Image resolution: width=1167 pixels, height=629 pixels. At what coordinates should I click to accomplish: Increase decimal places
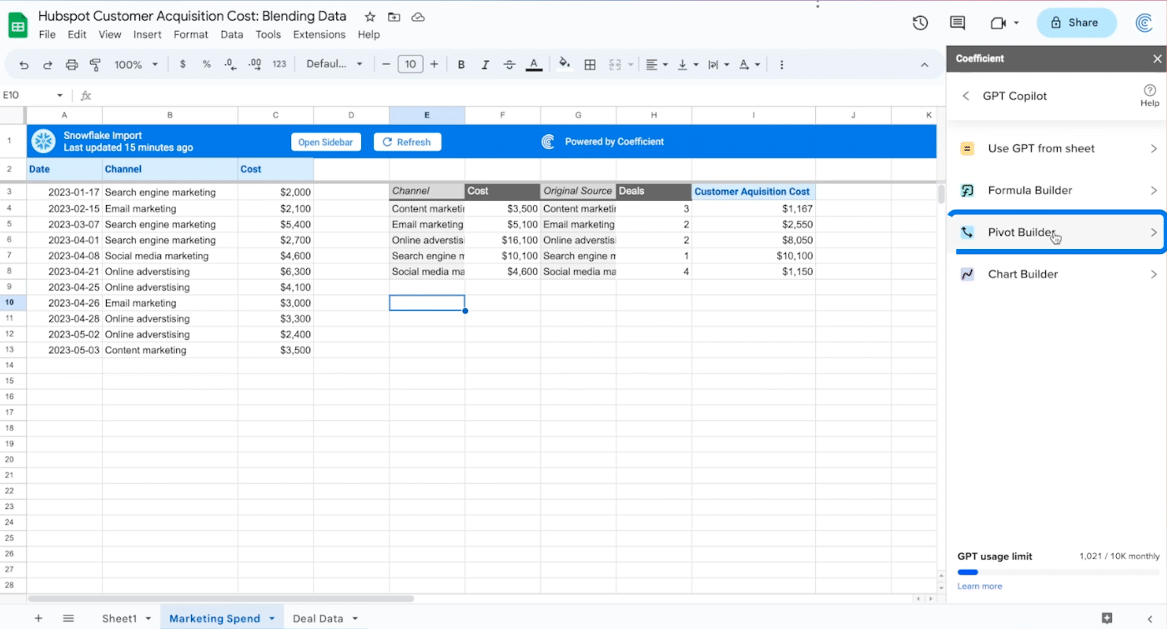(x=255, y=64)
